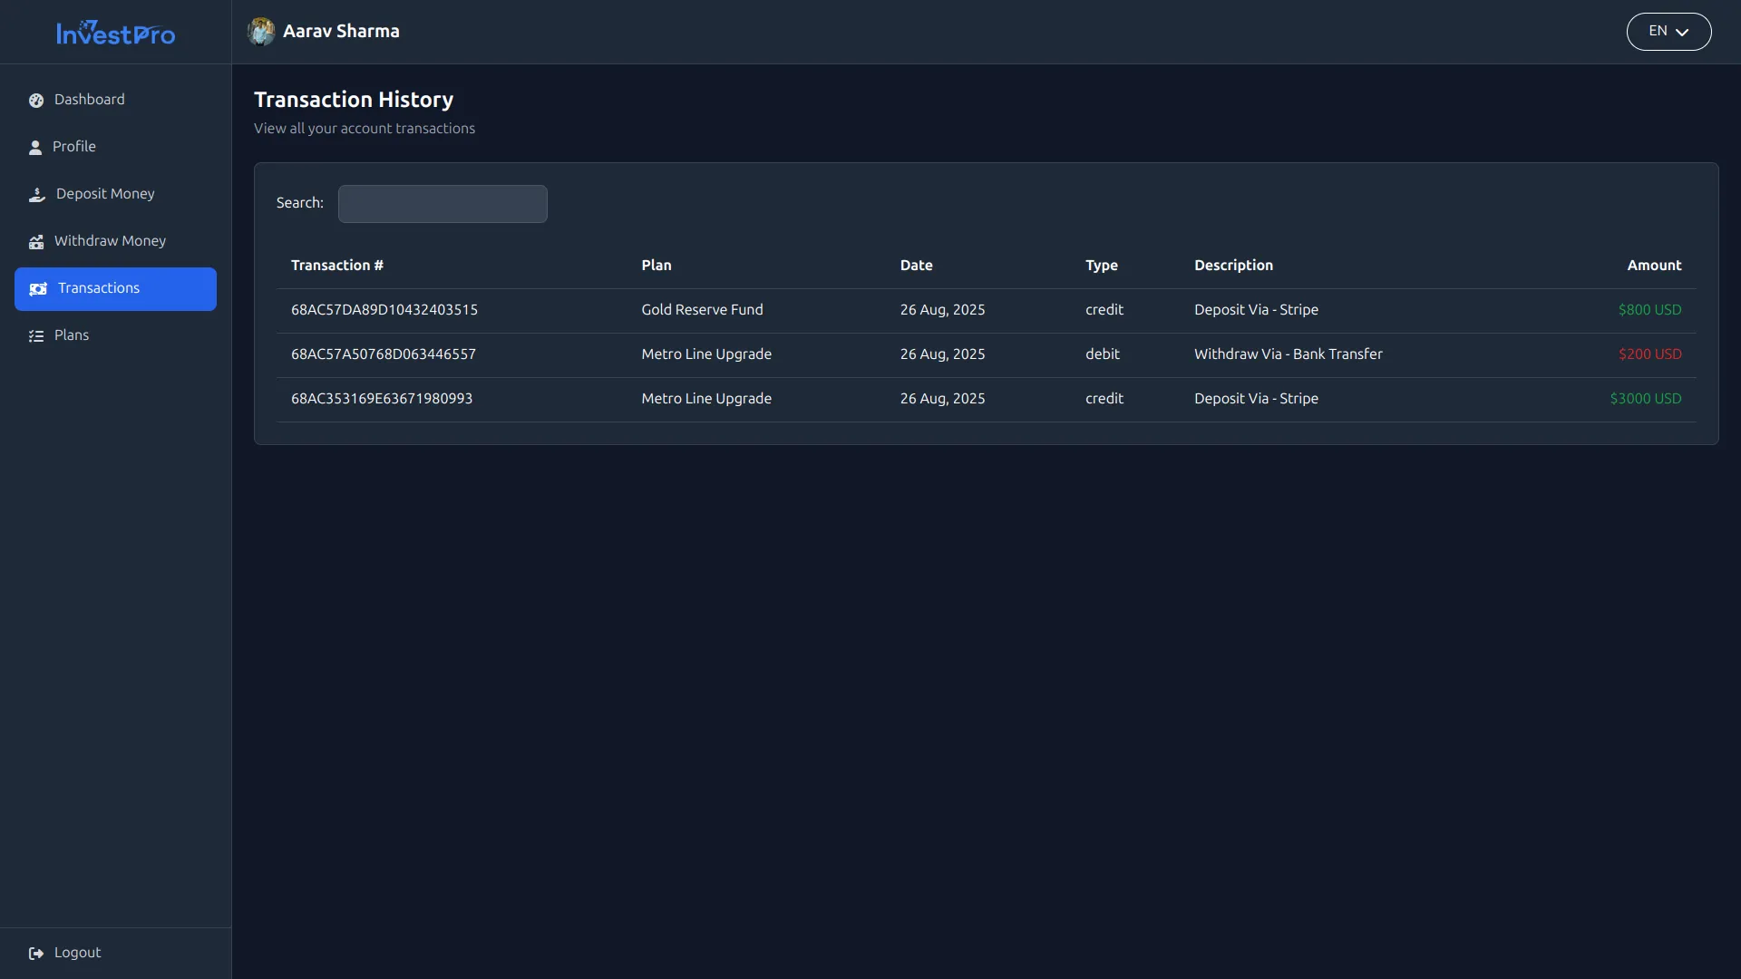This screenshot has width=1741, height=979.
Task: Click the Dashboard gauge icon in sidebar
Action: [36, 101]
